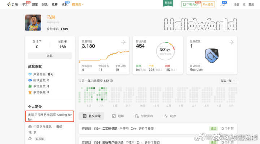Click the 获得点赞 thumbs-up icon

30,86
